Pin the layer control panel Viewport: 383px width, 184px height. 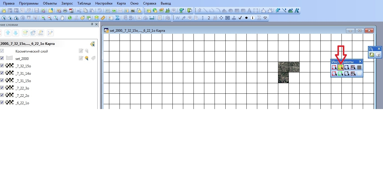(x=92, y=24)
